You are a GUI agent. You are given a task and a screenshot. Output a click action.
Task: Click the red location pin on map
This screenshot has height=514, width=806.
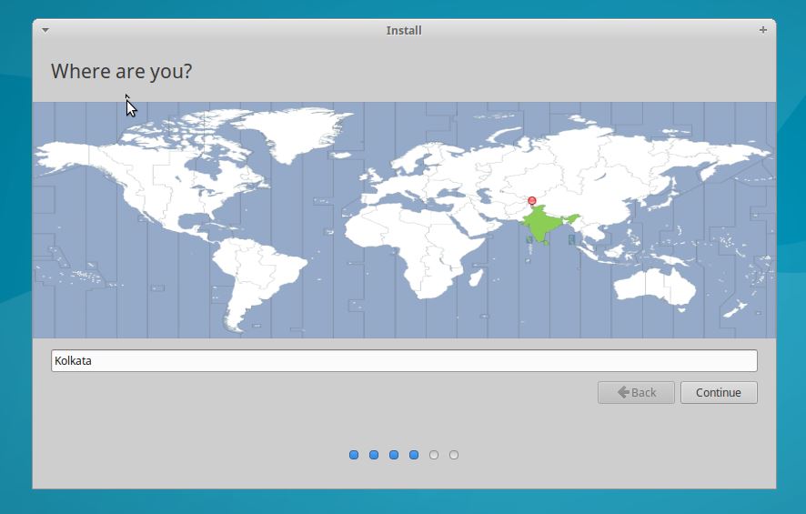(x=532, y=200)
